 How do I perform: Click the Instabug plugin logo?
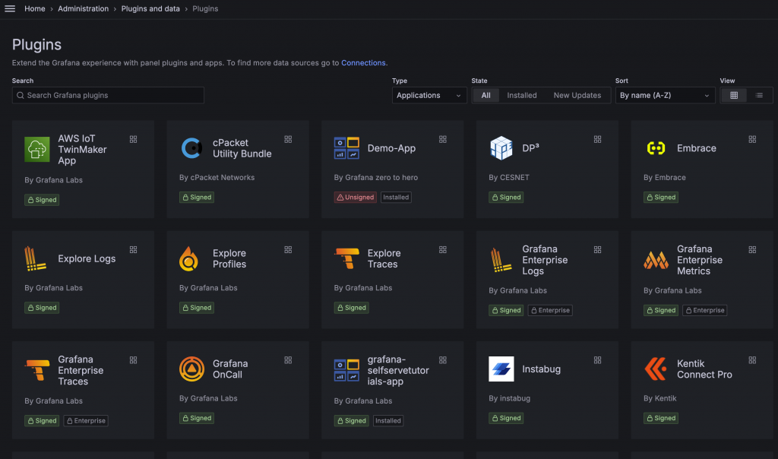[x=501, y=369]
